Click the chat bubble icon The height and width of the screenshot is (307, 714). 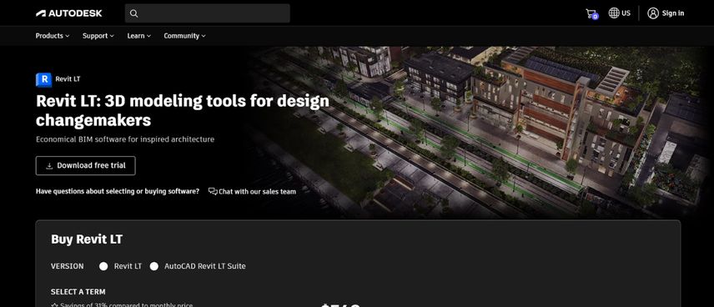coord(213,191)
